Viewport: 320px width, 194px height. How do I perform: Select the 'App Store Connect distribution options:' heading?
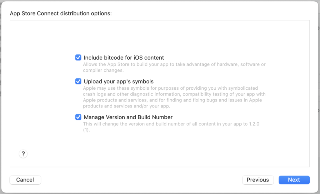click(61, 13)
